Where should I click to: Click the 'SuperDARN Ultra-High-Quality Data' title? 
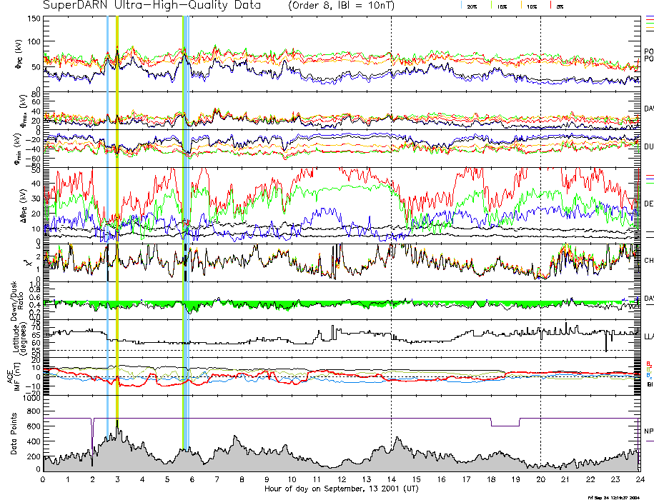tap(152, 6)
